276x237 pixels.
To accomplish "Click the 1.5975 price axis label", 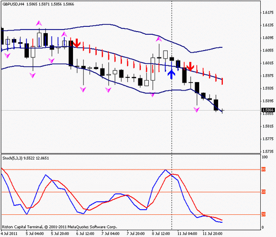I will 268,76.
